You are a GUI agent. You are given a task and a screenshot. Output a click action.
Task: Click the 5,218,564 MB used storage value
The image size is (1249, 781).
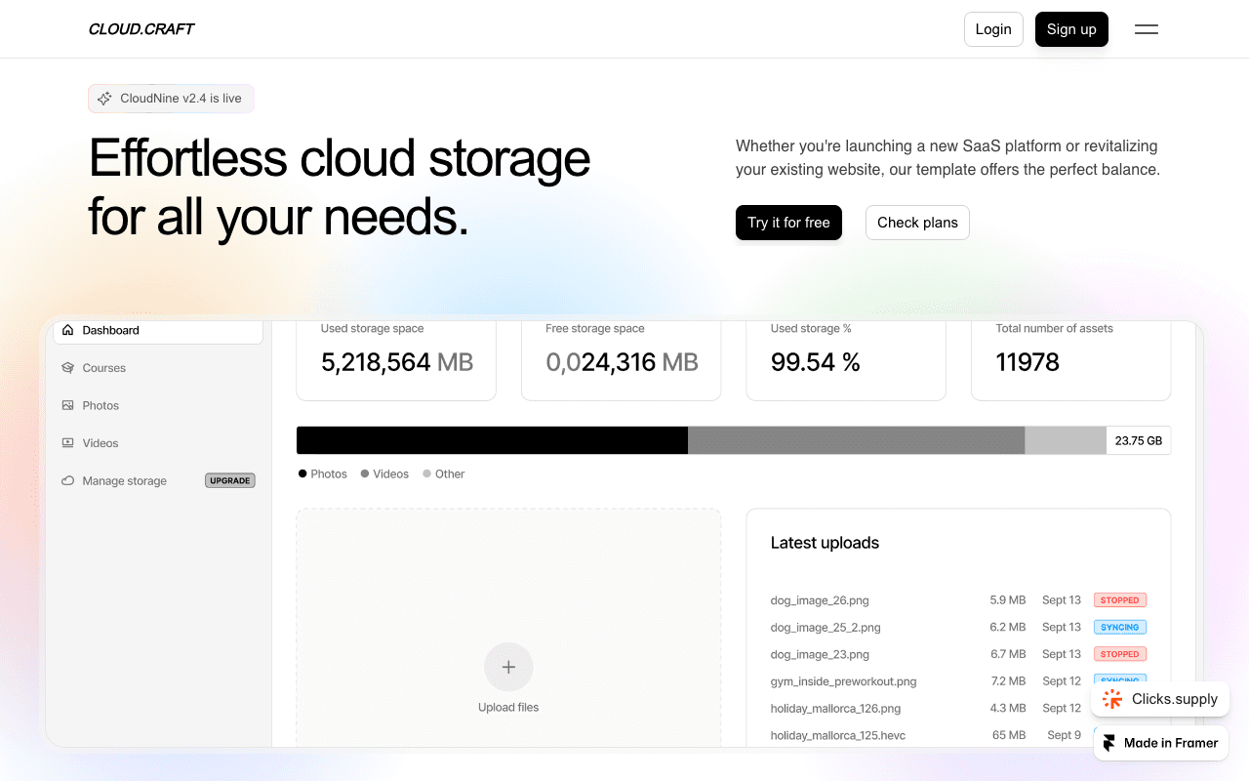pyautogui.click(x=397, y=362)
